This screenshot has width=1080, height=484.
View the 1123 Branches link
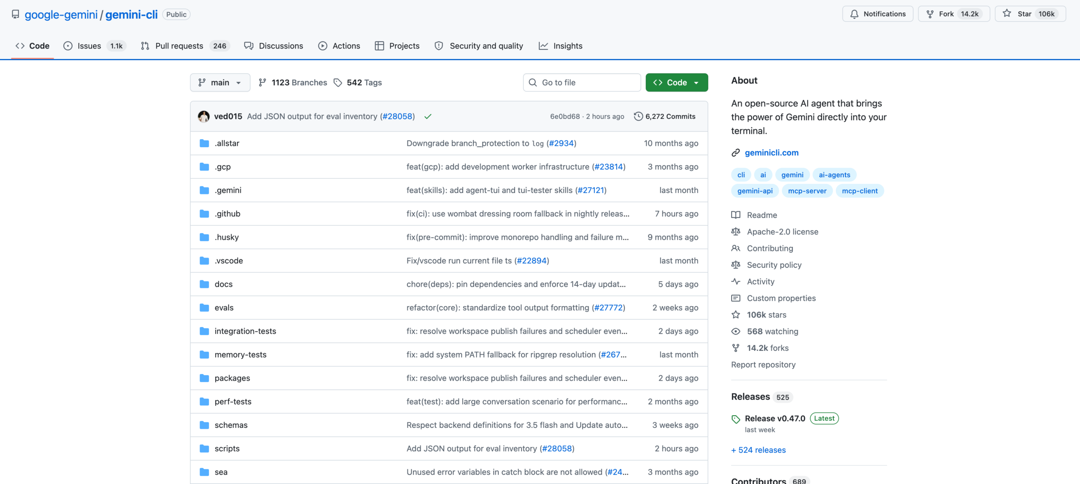[x=293, y=83]
